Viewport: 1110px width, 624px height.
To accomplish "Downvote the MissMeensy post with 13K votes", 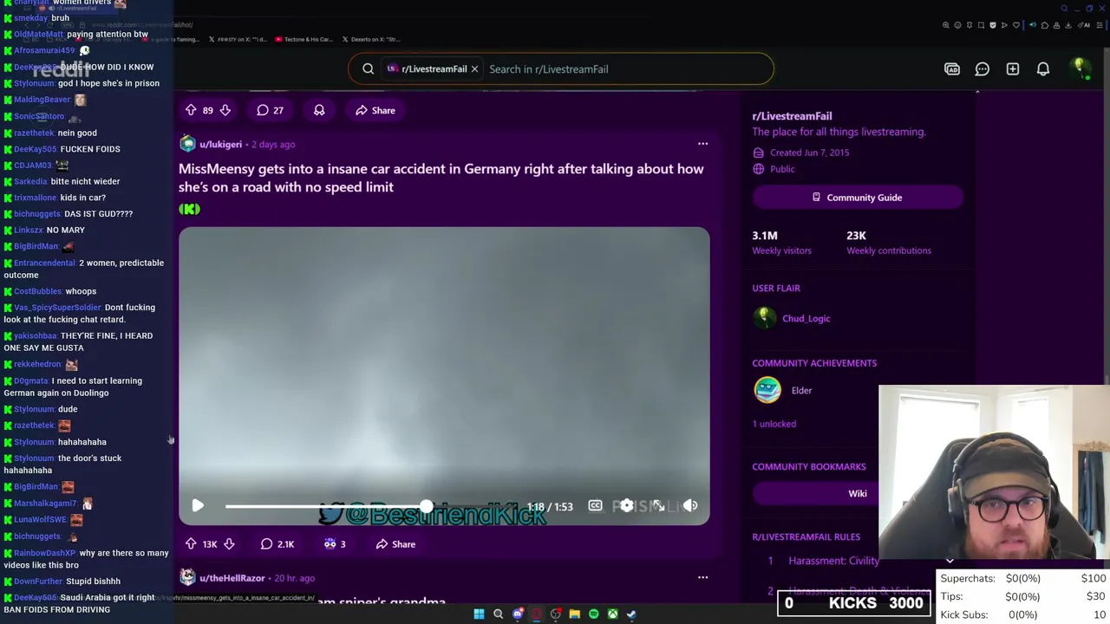I will pyautogui.click(x=229, y=544).
